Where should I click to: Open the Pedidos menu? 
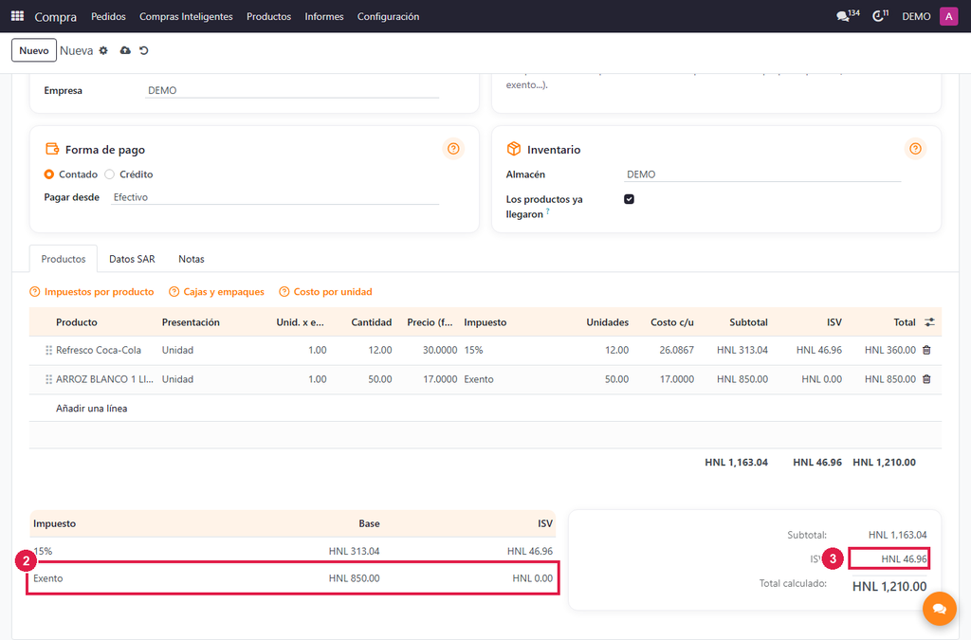[108, 17]
